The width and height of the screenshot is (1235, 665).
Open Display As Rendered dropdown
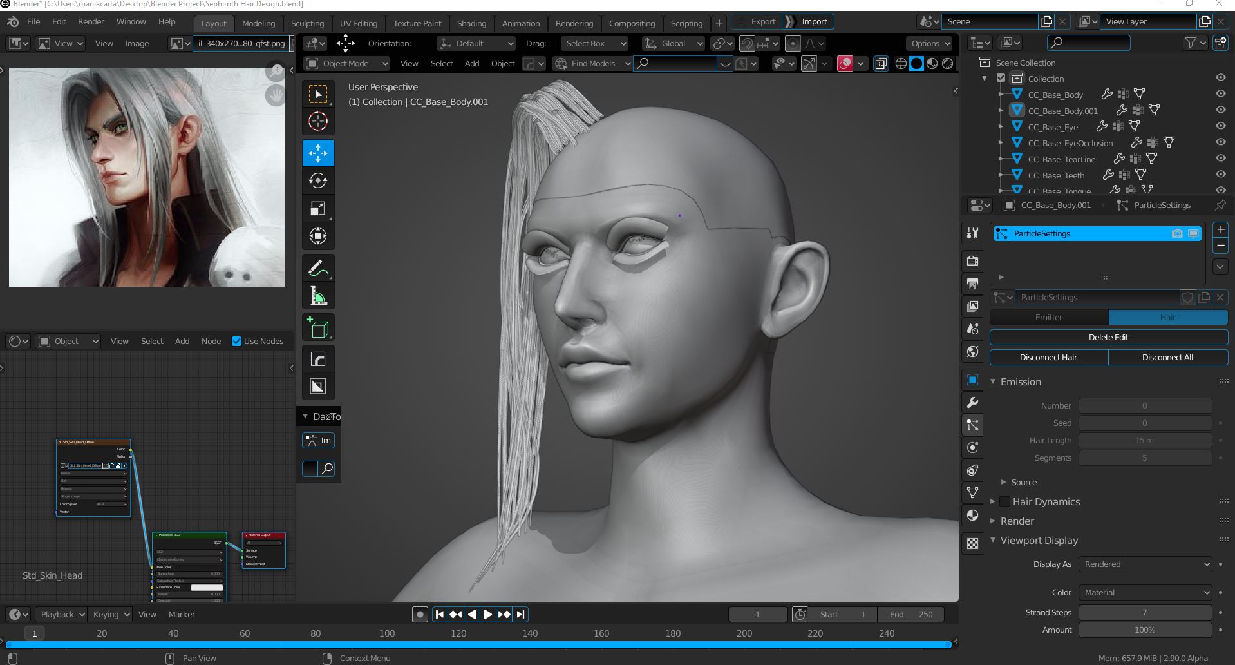(x=1145, y=564)
